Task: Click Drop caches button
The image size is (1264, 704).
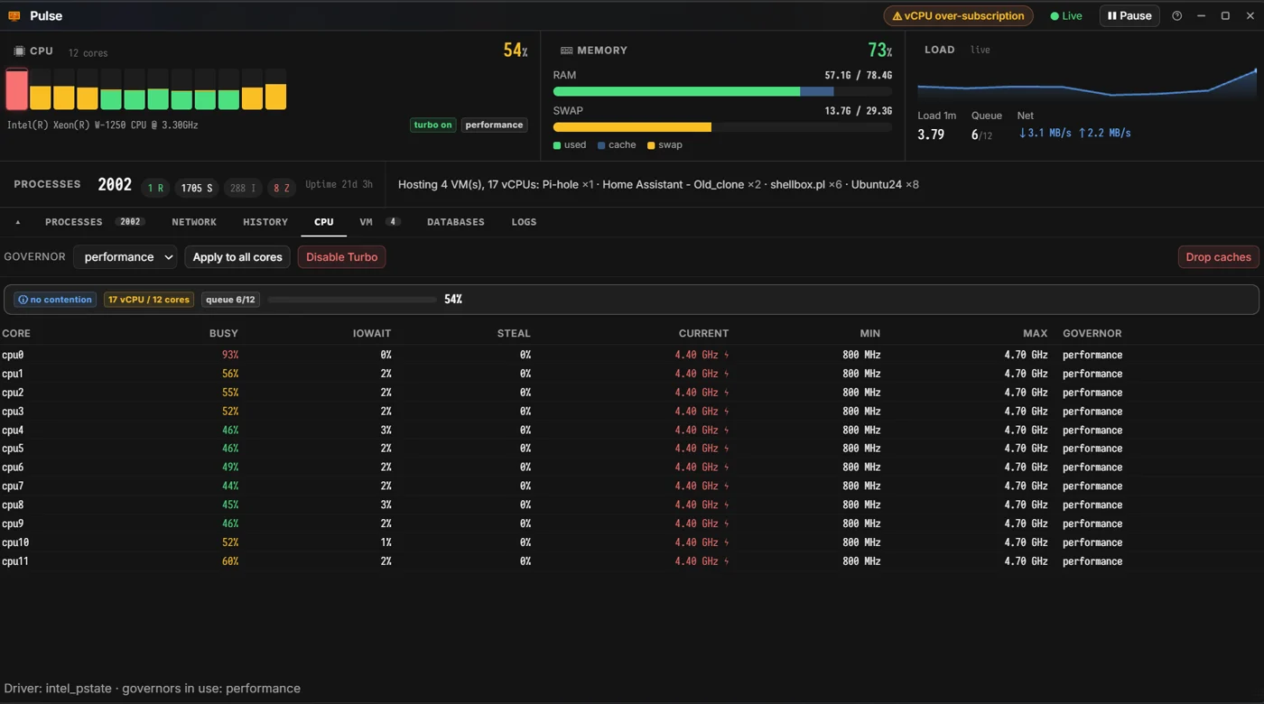Action: pyautogui.click(x=1218, y=257)
